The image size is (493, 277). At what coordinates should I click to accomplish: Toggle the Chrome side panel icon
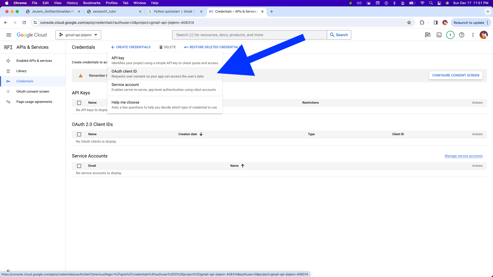435,23
